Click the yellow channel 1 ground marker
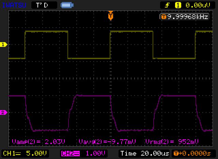This screenshot has width=218, height=159. point(3,45)
